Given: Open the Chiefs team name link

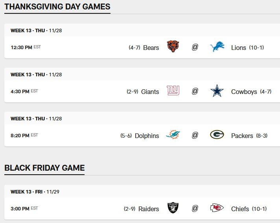Looking at the screenshot, I should 240,209.
